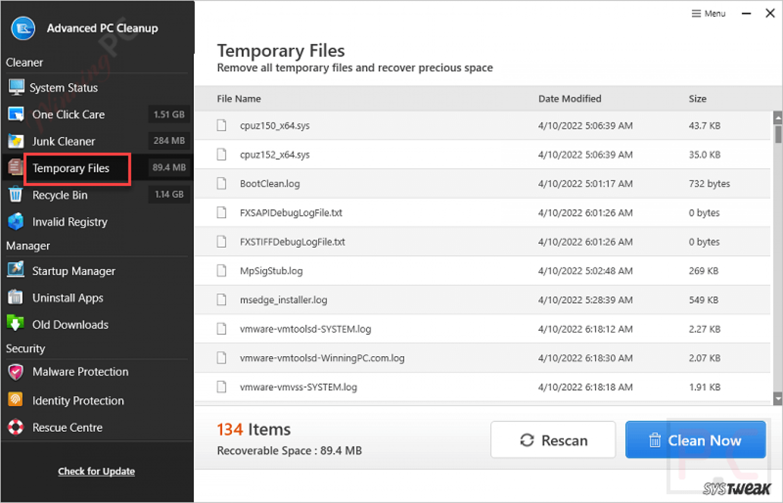This screenshot has width=783, height=503.
Task: Open Recycle Bin section
Action: pyautogui.click(x=60, y=195)
